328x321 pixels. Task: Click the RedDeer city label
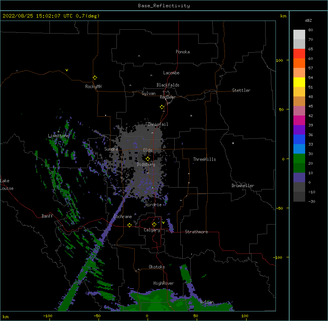[167, 97]
